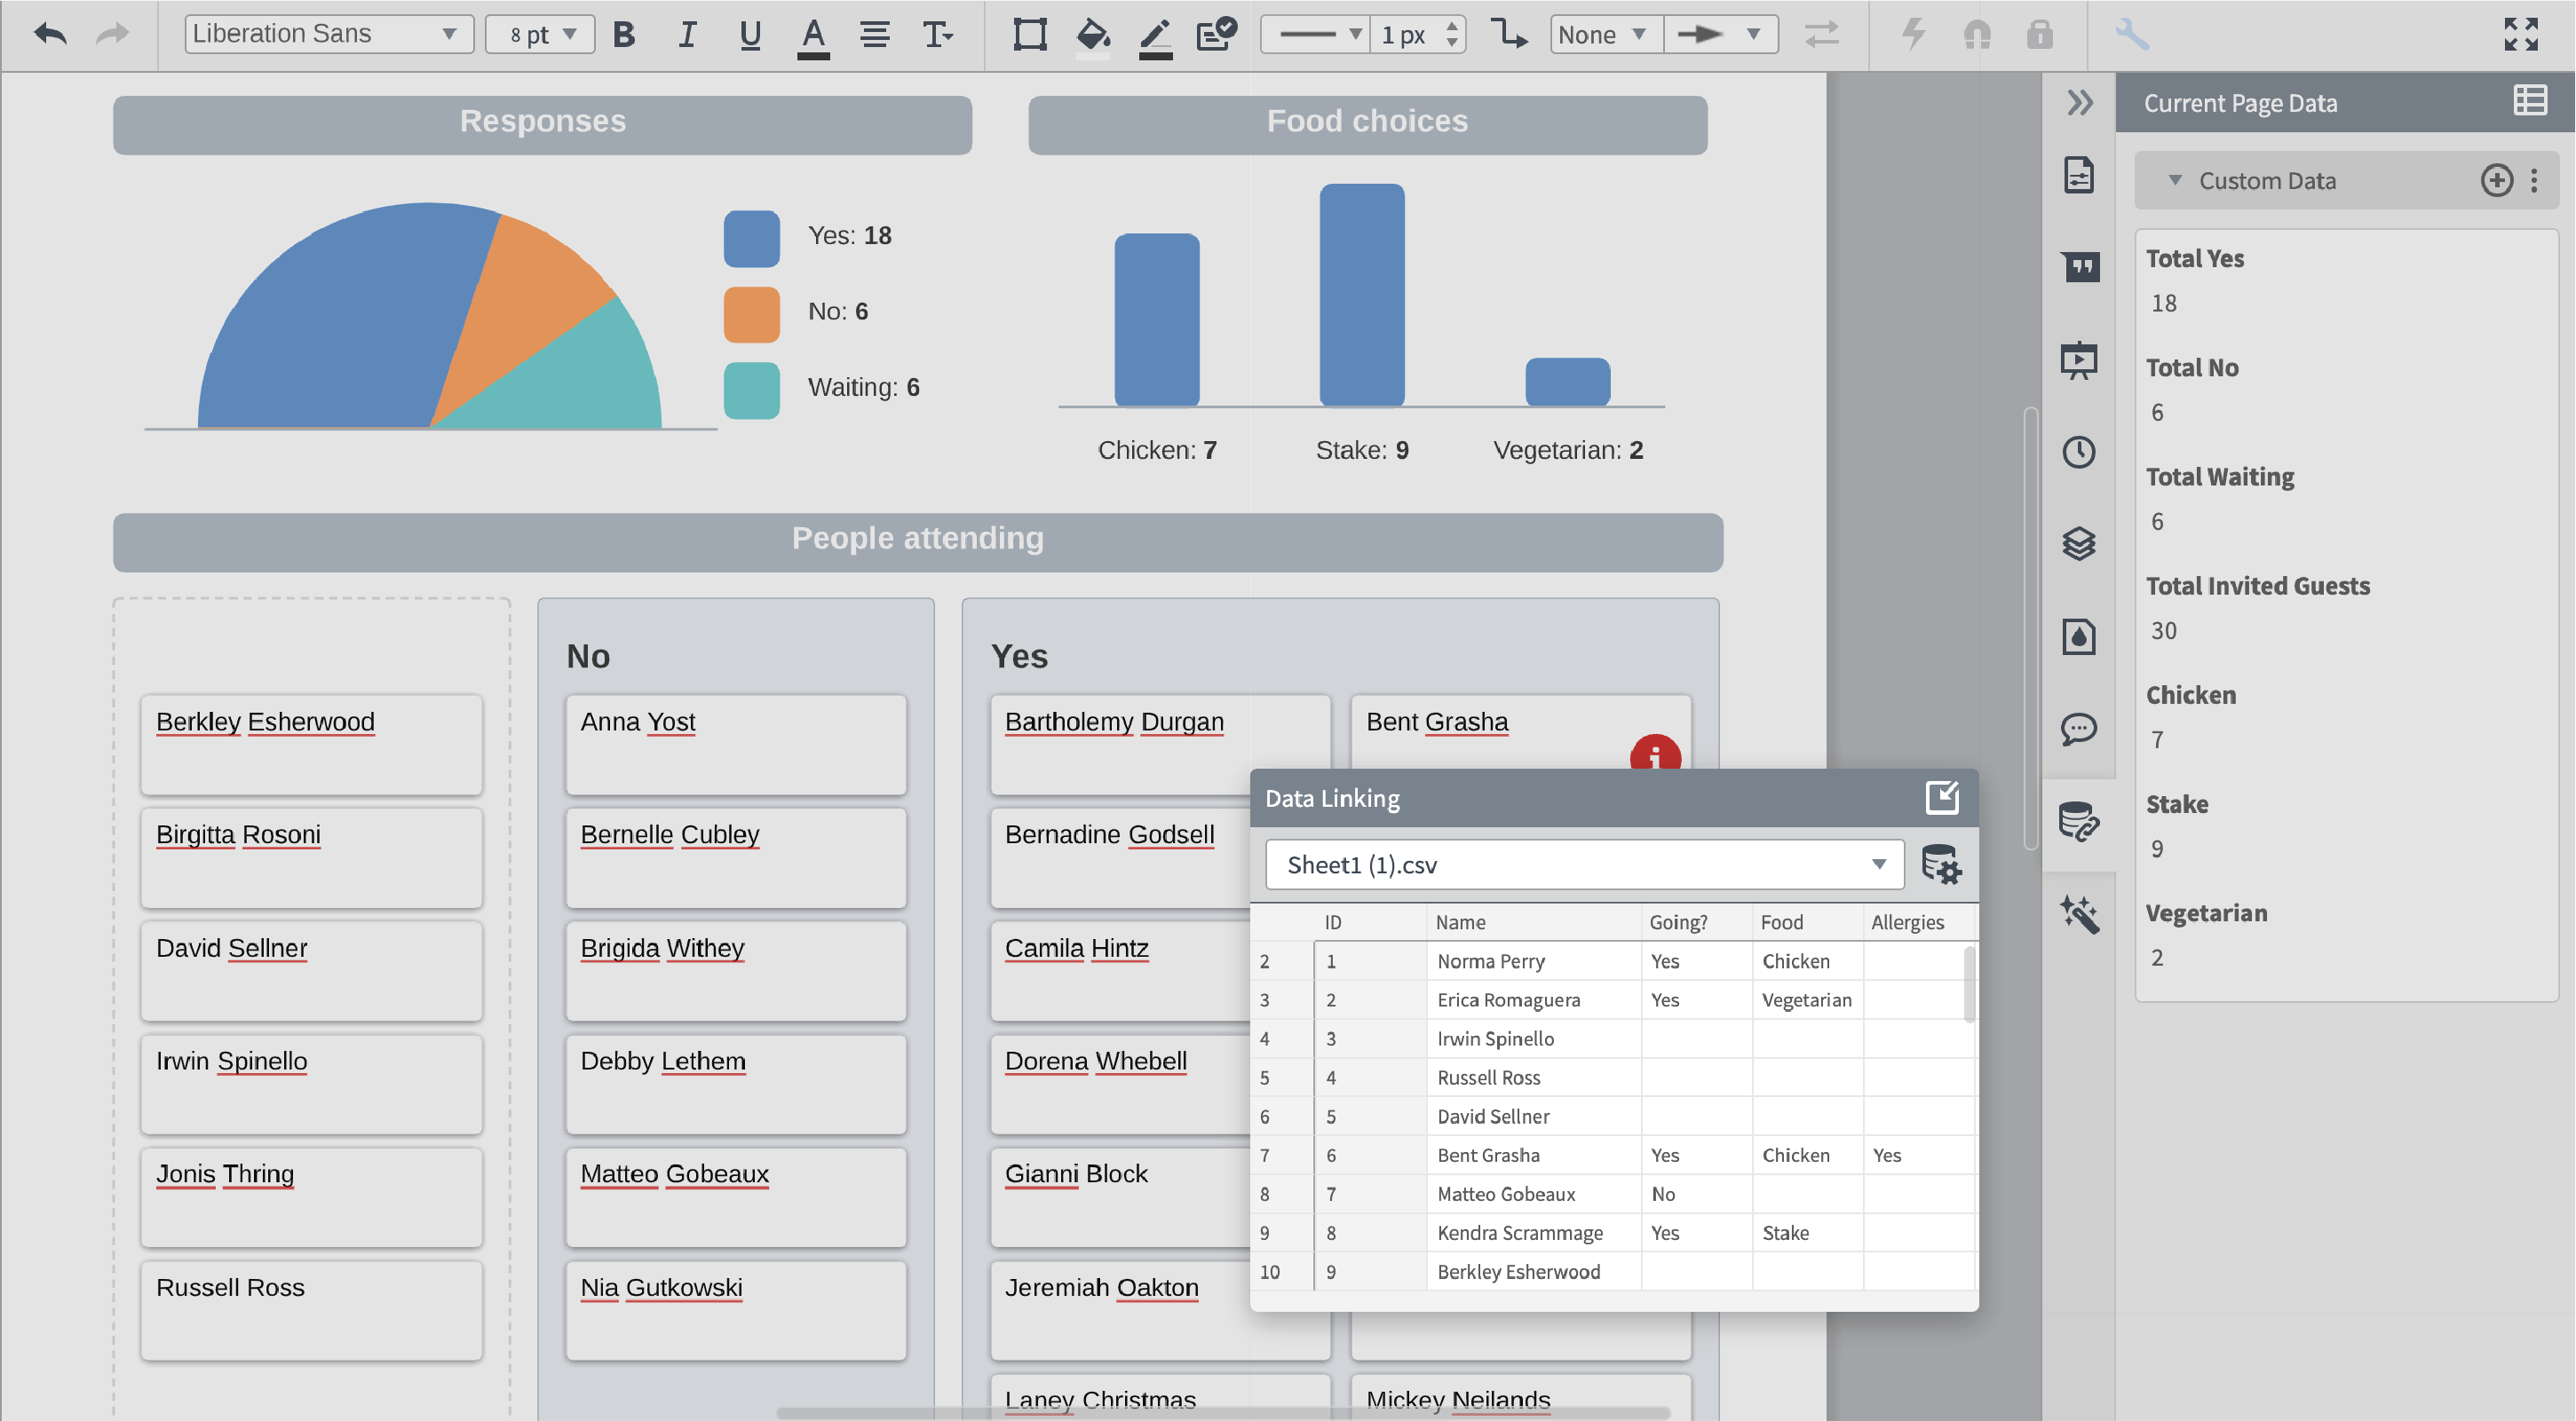The image size is (2576, 1421).
Task: Toggle italic text formatting
Action: coord(686,34)
